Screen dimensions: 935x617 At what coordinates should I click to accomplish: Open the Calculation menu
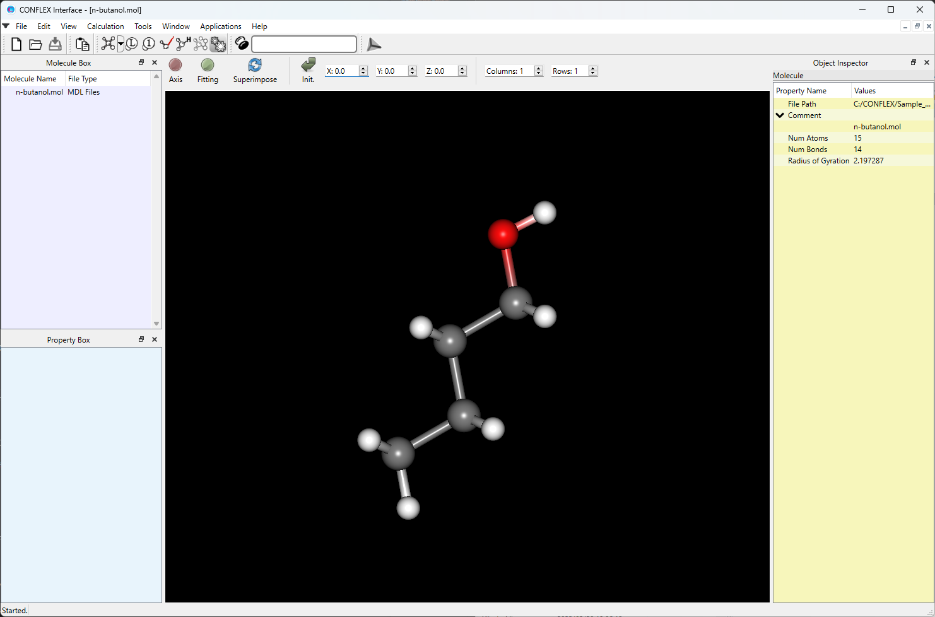pyautogui.click(x=105, y=26)
